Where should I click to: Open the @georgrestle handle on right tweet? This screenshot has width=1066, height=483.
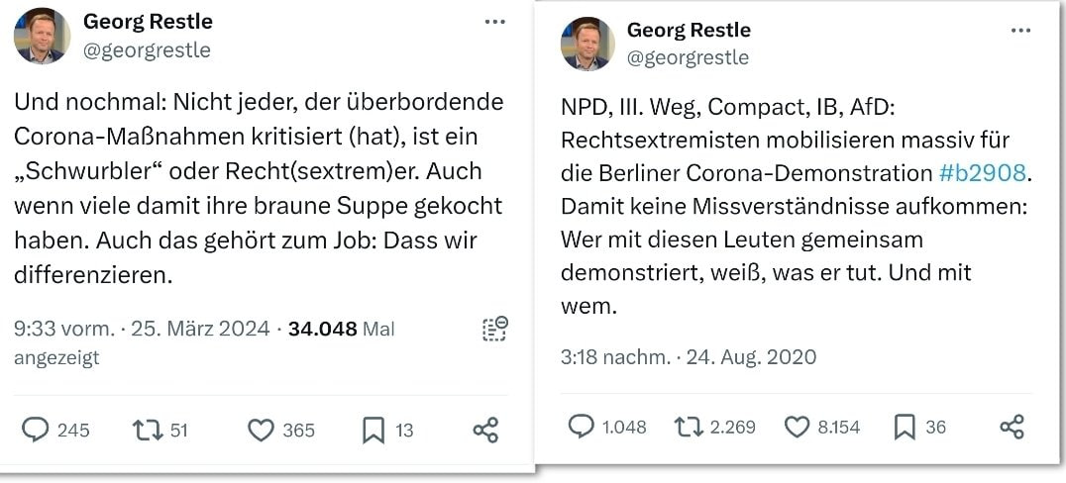click(x=688, y=57)
